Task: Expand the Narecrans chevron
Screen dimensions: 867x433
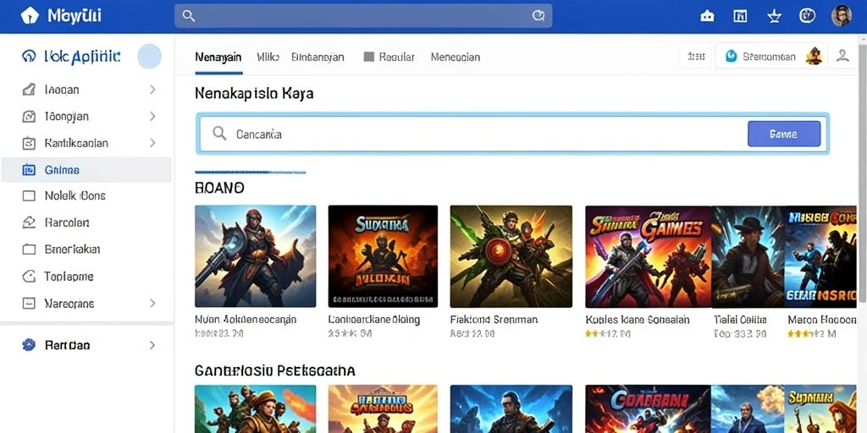Action: coord(152,304)
